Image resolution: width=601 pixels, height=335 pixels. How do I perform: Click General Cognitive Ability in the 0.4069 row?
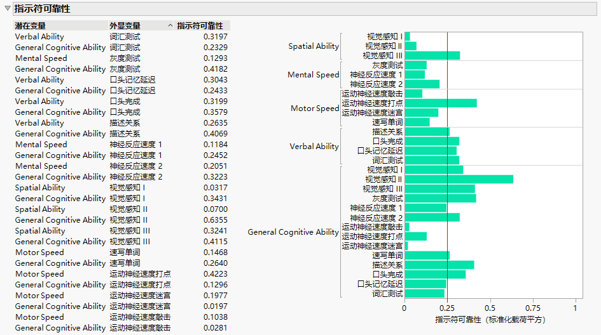[x=60, y=134]
